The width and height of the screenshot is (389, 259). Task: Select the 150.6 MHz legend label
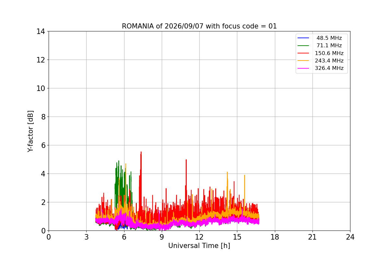point(329,53)
